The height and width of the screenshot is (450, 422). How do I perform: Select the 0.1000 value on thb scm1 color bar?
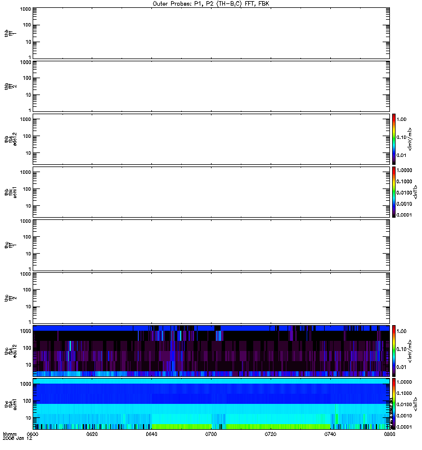point(404,181)
